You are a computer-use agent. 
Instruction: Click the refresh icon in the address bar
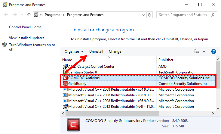pyautogui.click(x=150, y=15)
